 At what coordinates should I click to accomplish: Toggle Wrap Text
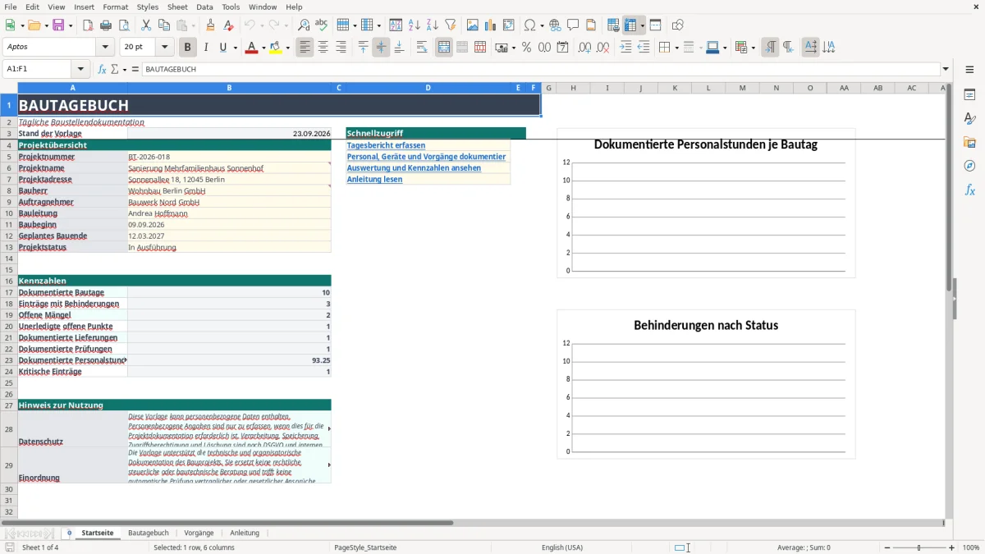tap(422, 48)
